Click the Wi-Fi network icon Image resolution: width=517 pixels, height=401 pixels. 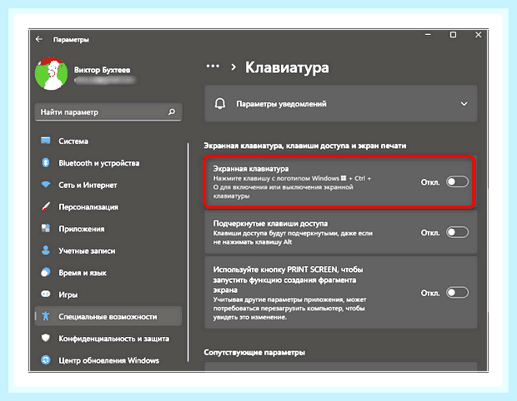click(46, 184)
